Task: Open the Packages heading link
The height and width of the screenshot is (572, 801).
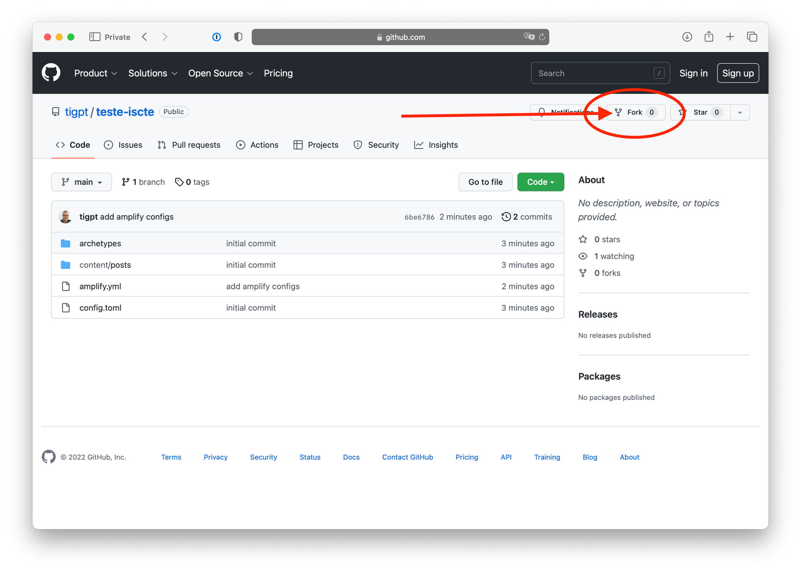Action: pos(599,376)
